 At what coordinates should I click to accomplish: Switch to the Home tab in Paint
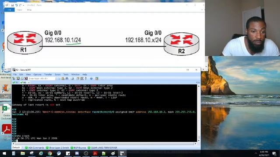[x=19, y=10]
